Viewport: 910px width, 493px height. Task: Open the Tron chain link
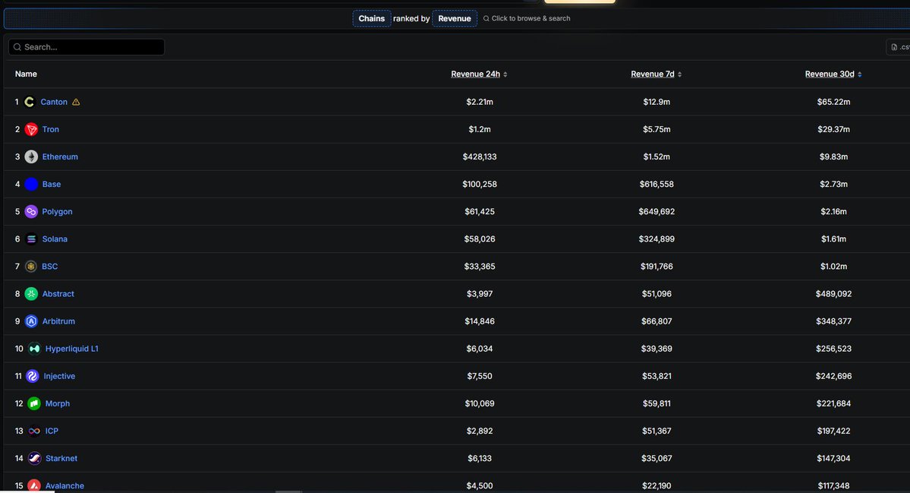tap(51, 129)
